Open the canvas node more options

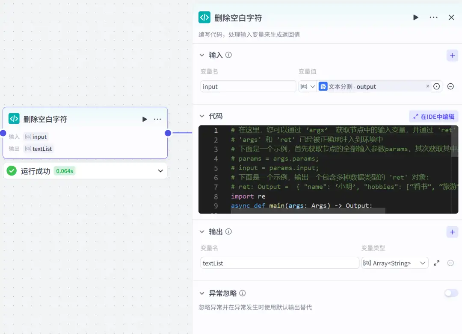point(157,119)
